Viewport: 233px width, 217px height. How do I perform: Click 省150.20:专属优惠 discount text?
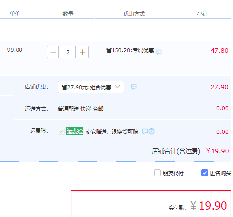[x=130, y=50]
